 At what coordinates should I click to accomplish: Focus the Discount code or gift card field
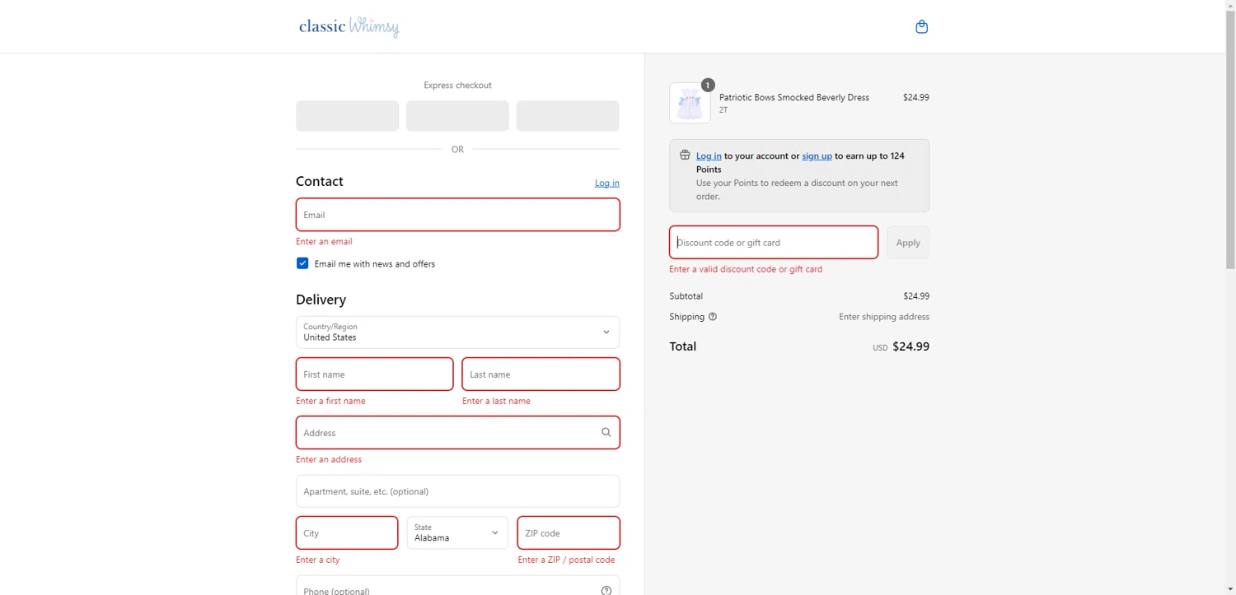(x=774, y=242)
